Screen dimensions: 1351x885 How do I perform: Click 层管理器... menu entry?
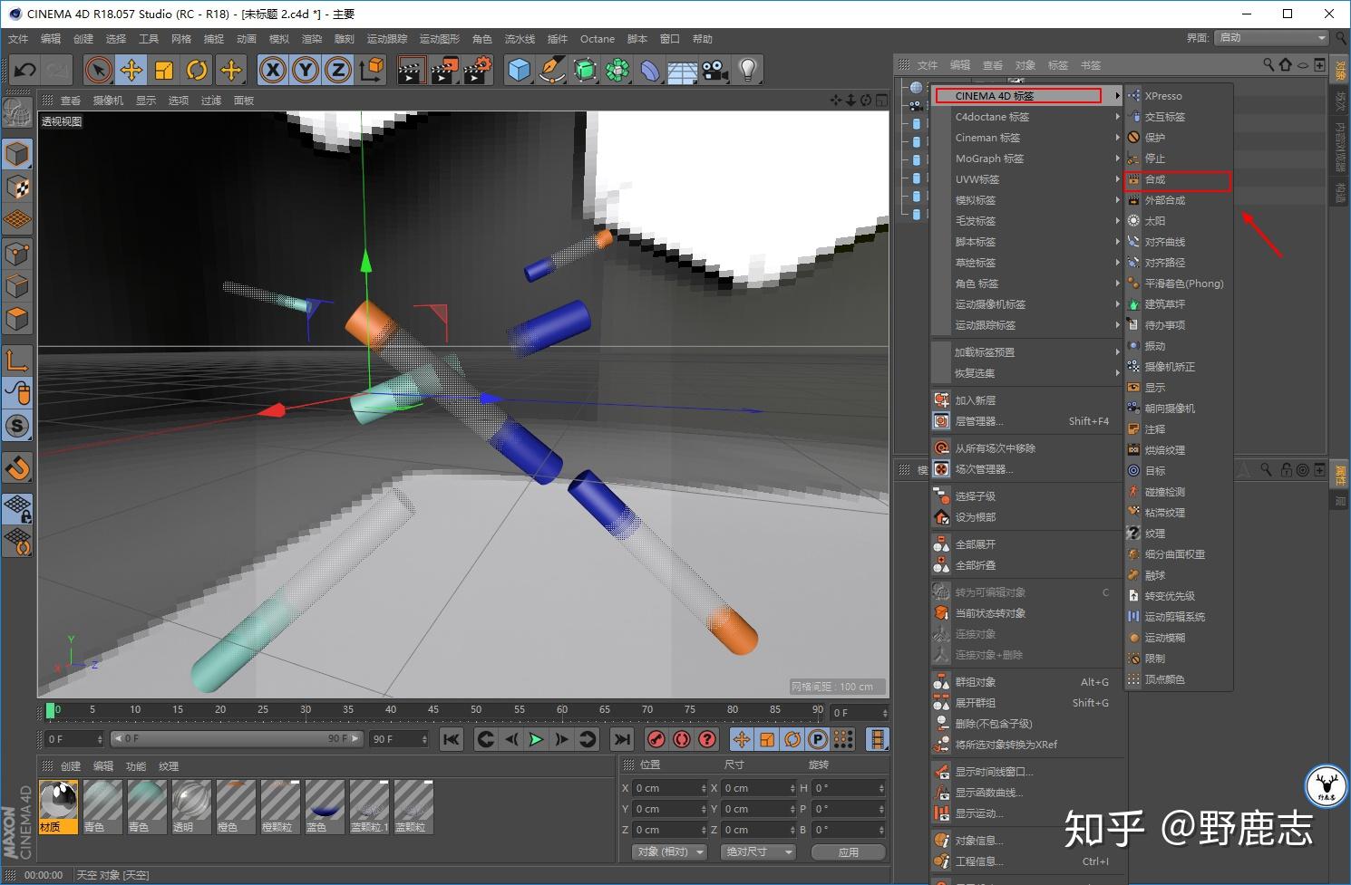click(x=1026, y=421)
